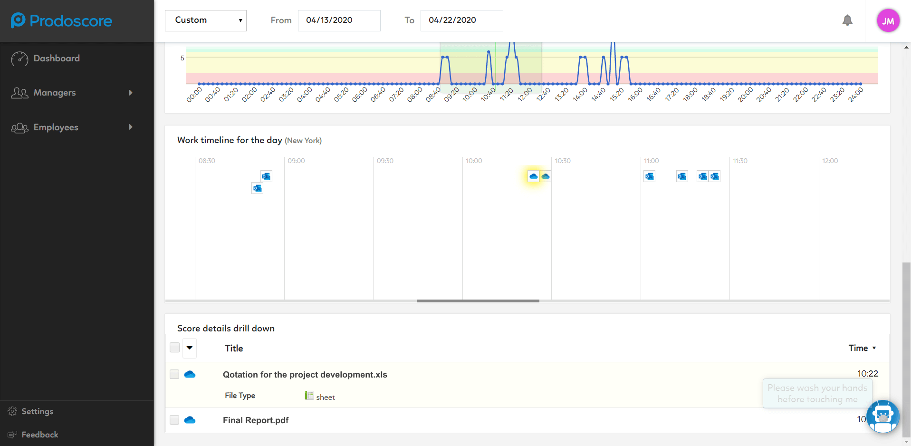Click the Employees group icon
The height and width of the screenshot is (446, 911).
(19, 127)
